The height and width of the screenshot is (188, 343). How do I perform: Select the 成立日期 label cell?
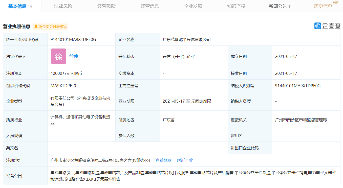250,56
